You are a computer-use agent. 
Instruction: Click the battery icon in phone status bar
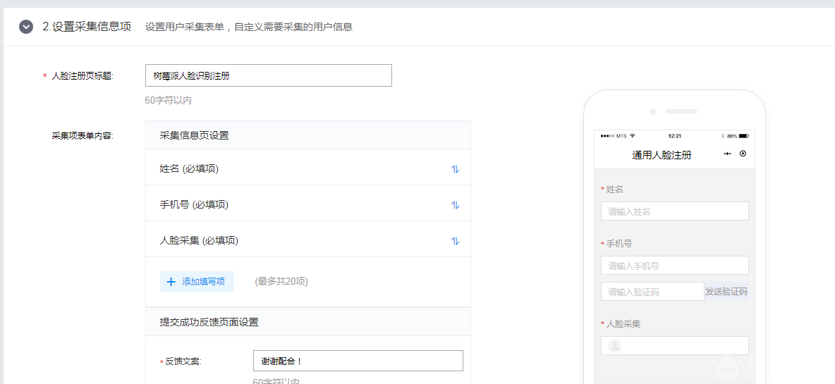743,136
